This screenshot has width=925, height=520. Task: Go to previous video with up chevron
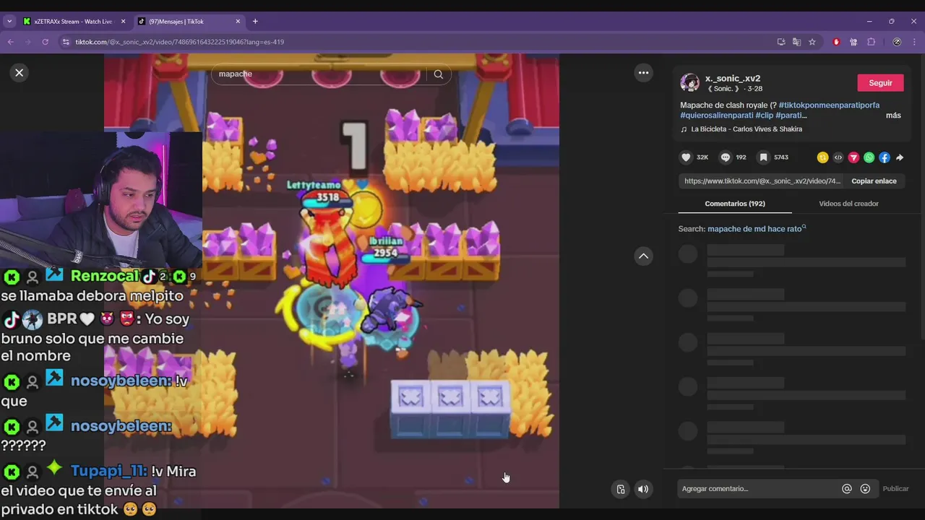(643, 256)
